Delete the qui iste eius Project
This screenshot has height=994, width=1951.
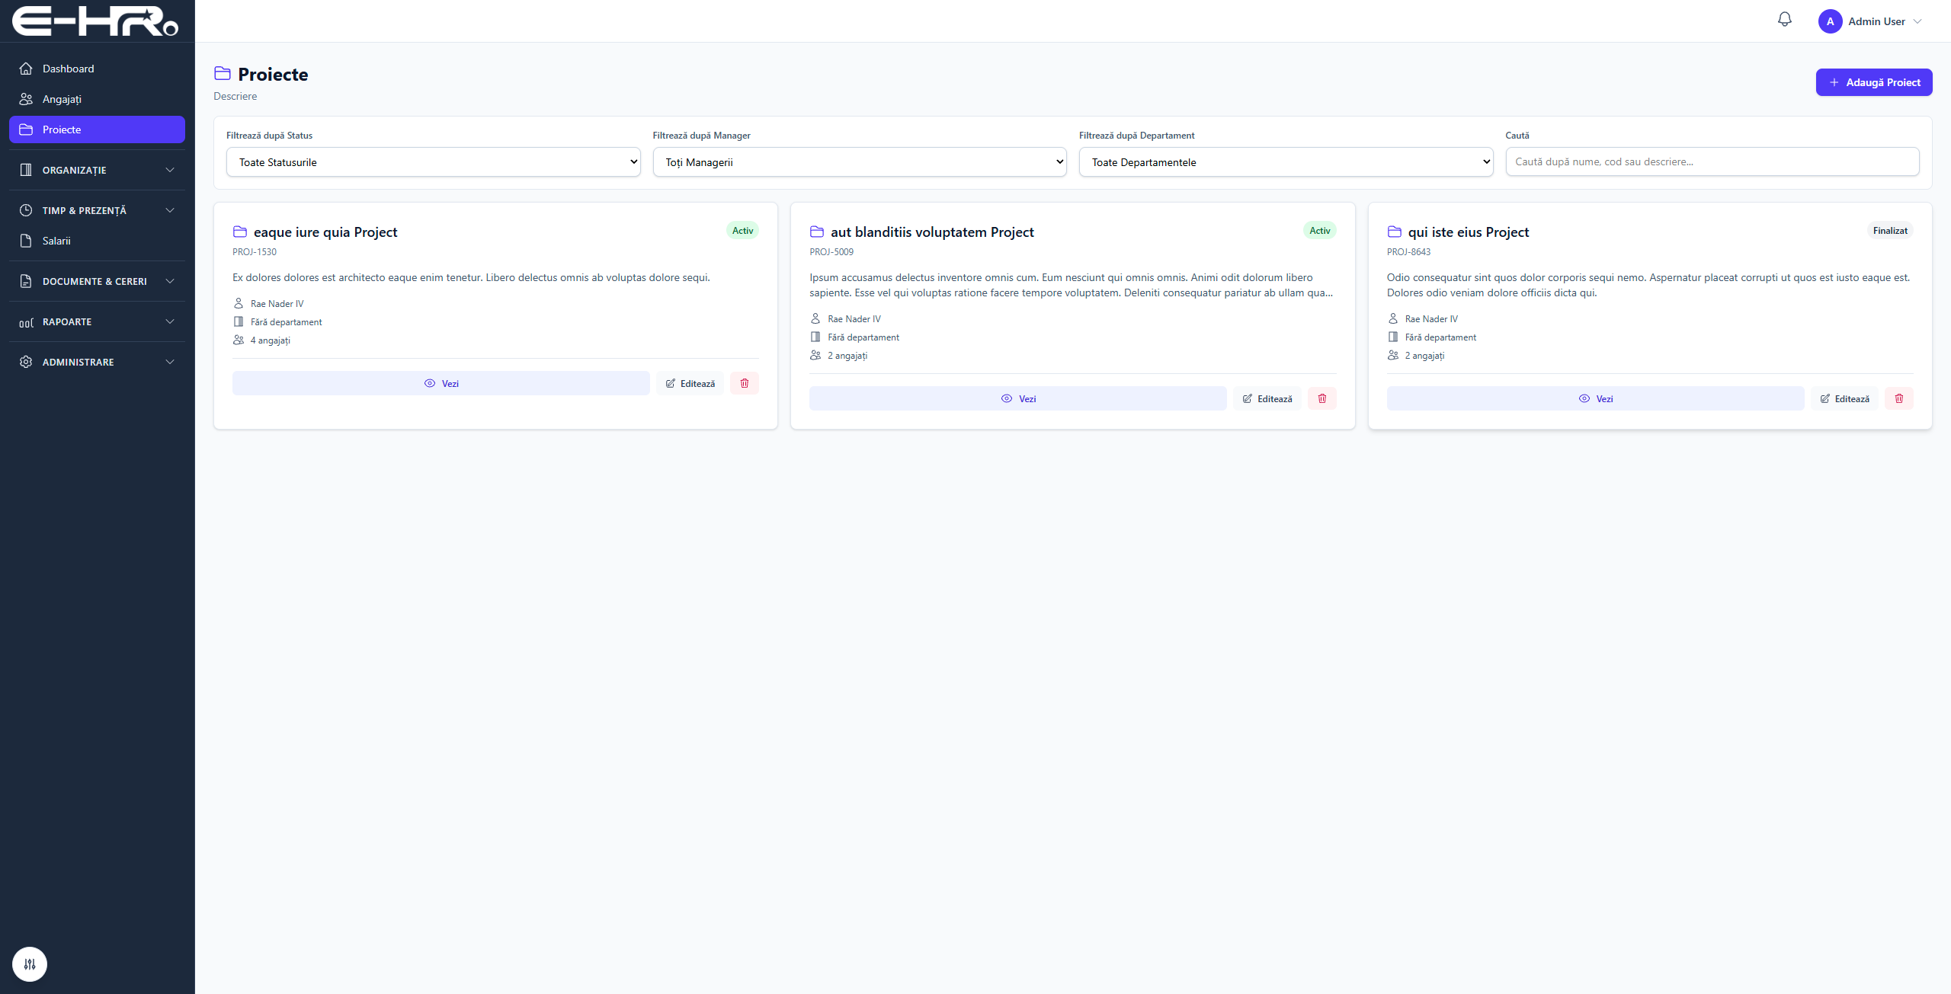[1899, 398]
